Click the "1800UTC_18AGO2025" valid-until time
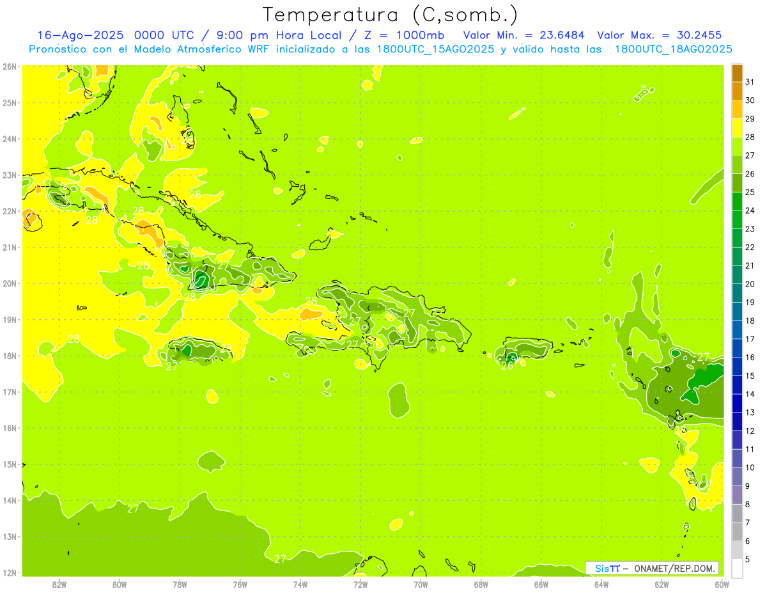767x593 pixels. point(673,49)
